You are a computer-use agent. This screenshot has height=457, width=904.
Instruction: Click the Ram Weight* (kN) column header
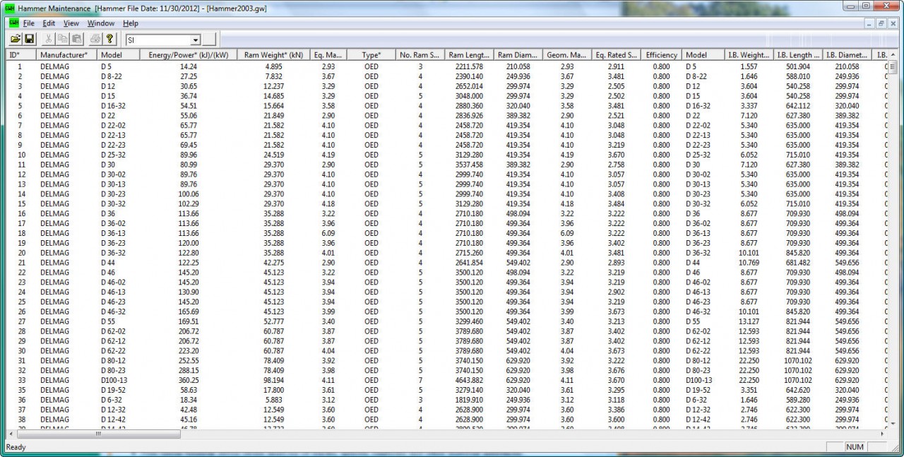pyautogui.click(x=273, y=55)
